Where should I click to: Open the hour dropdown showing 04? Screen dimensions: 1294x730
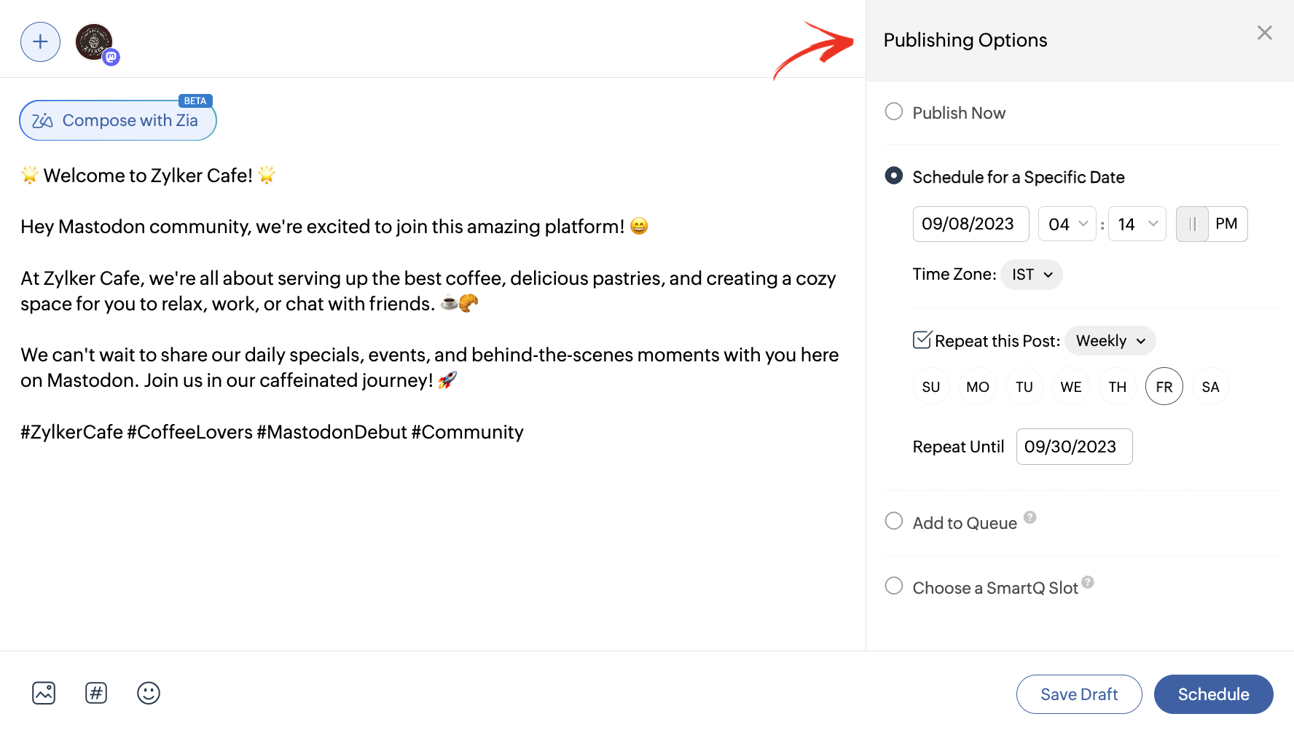[x=1067, y=224]
